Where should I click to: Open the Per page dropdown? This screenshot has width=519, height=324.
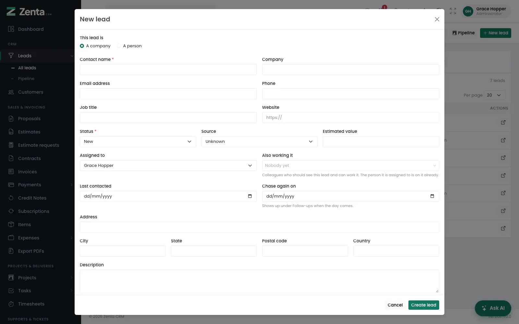(x=495, y=95)
